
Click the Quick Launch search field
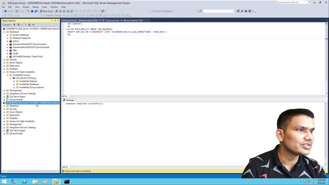coord(293,2)
